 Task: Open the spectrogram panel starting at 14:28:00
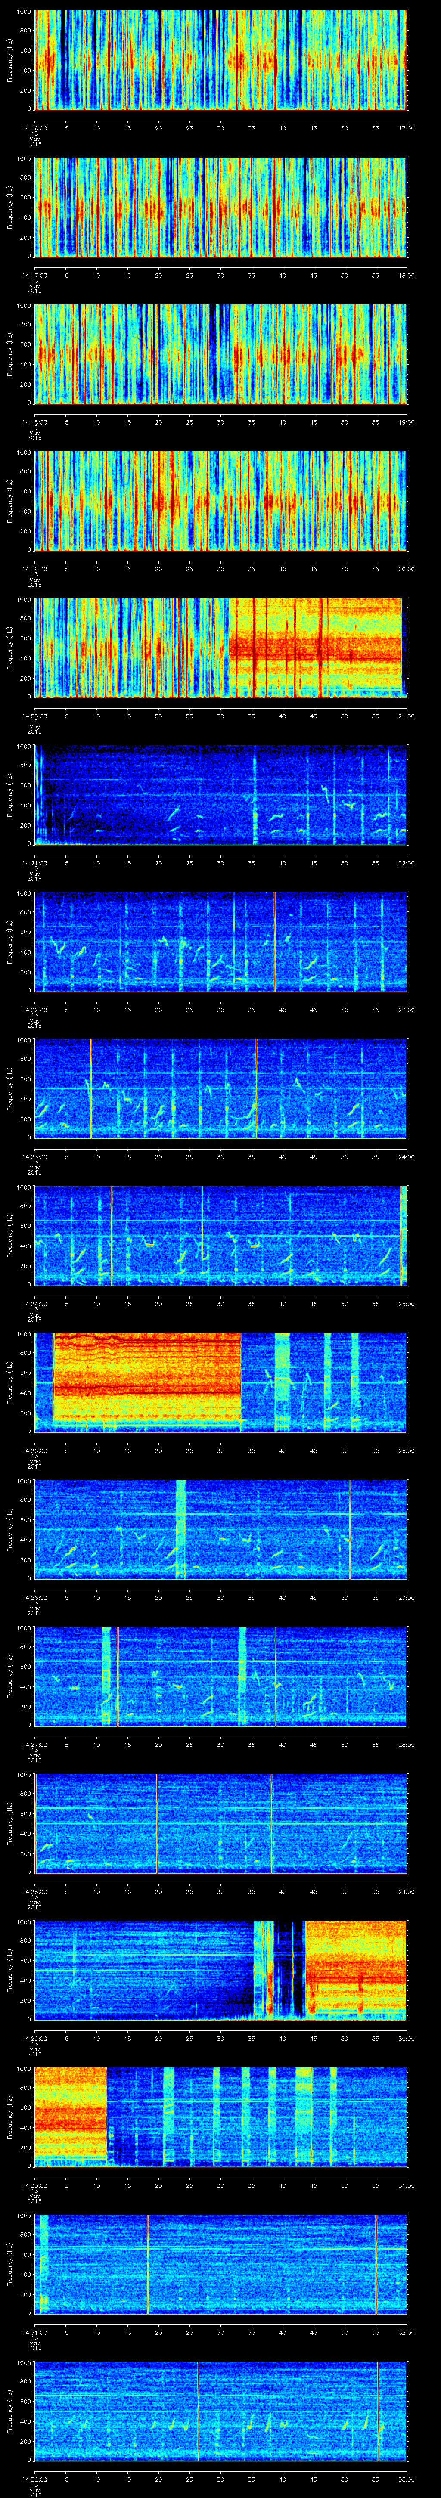coord(220,1823)
